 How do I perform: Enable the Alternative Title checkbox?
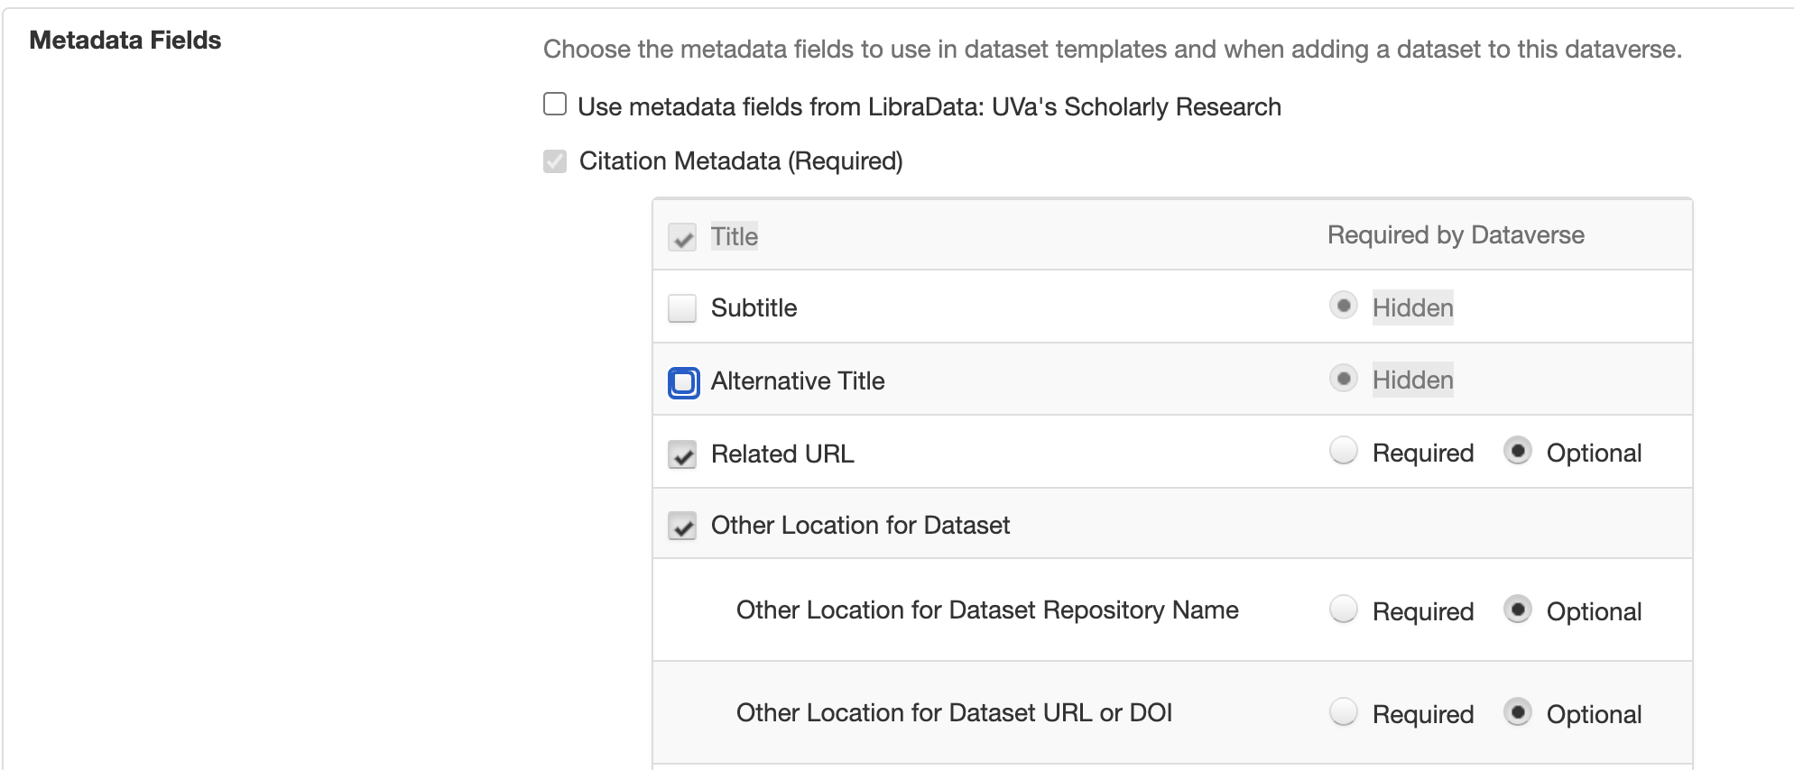pos(683,382)
